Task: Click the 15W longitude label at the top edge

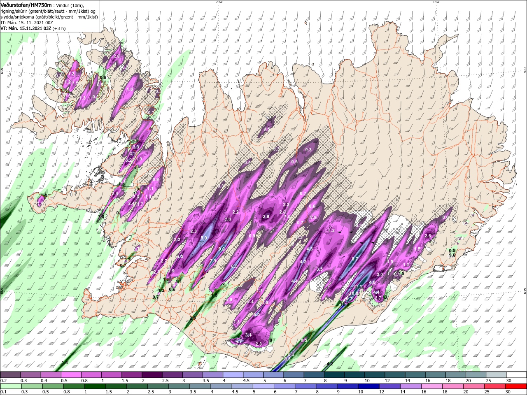Action: [x=436, y=2]
